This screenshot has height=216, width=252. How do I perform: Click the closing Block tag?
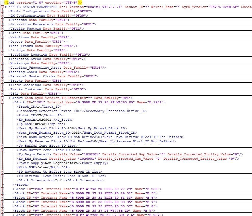point(21,185)
